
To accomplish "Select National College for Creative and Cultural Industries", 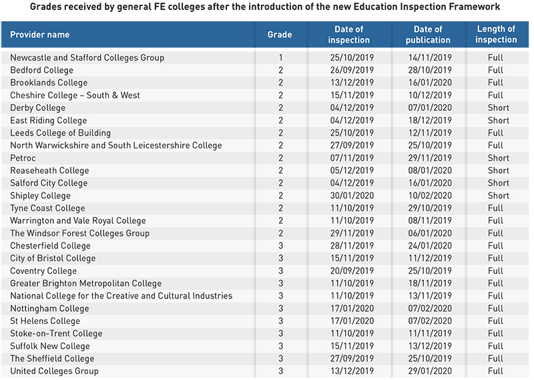I will tap(121, 296).
